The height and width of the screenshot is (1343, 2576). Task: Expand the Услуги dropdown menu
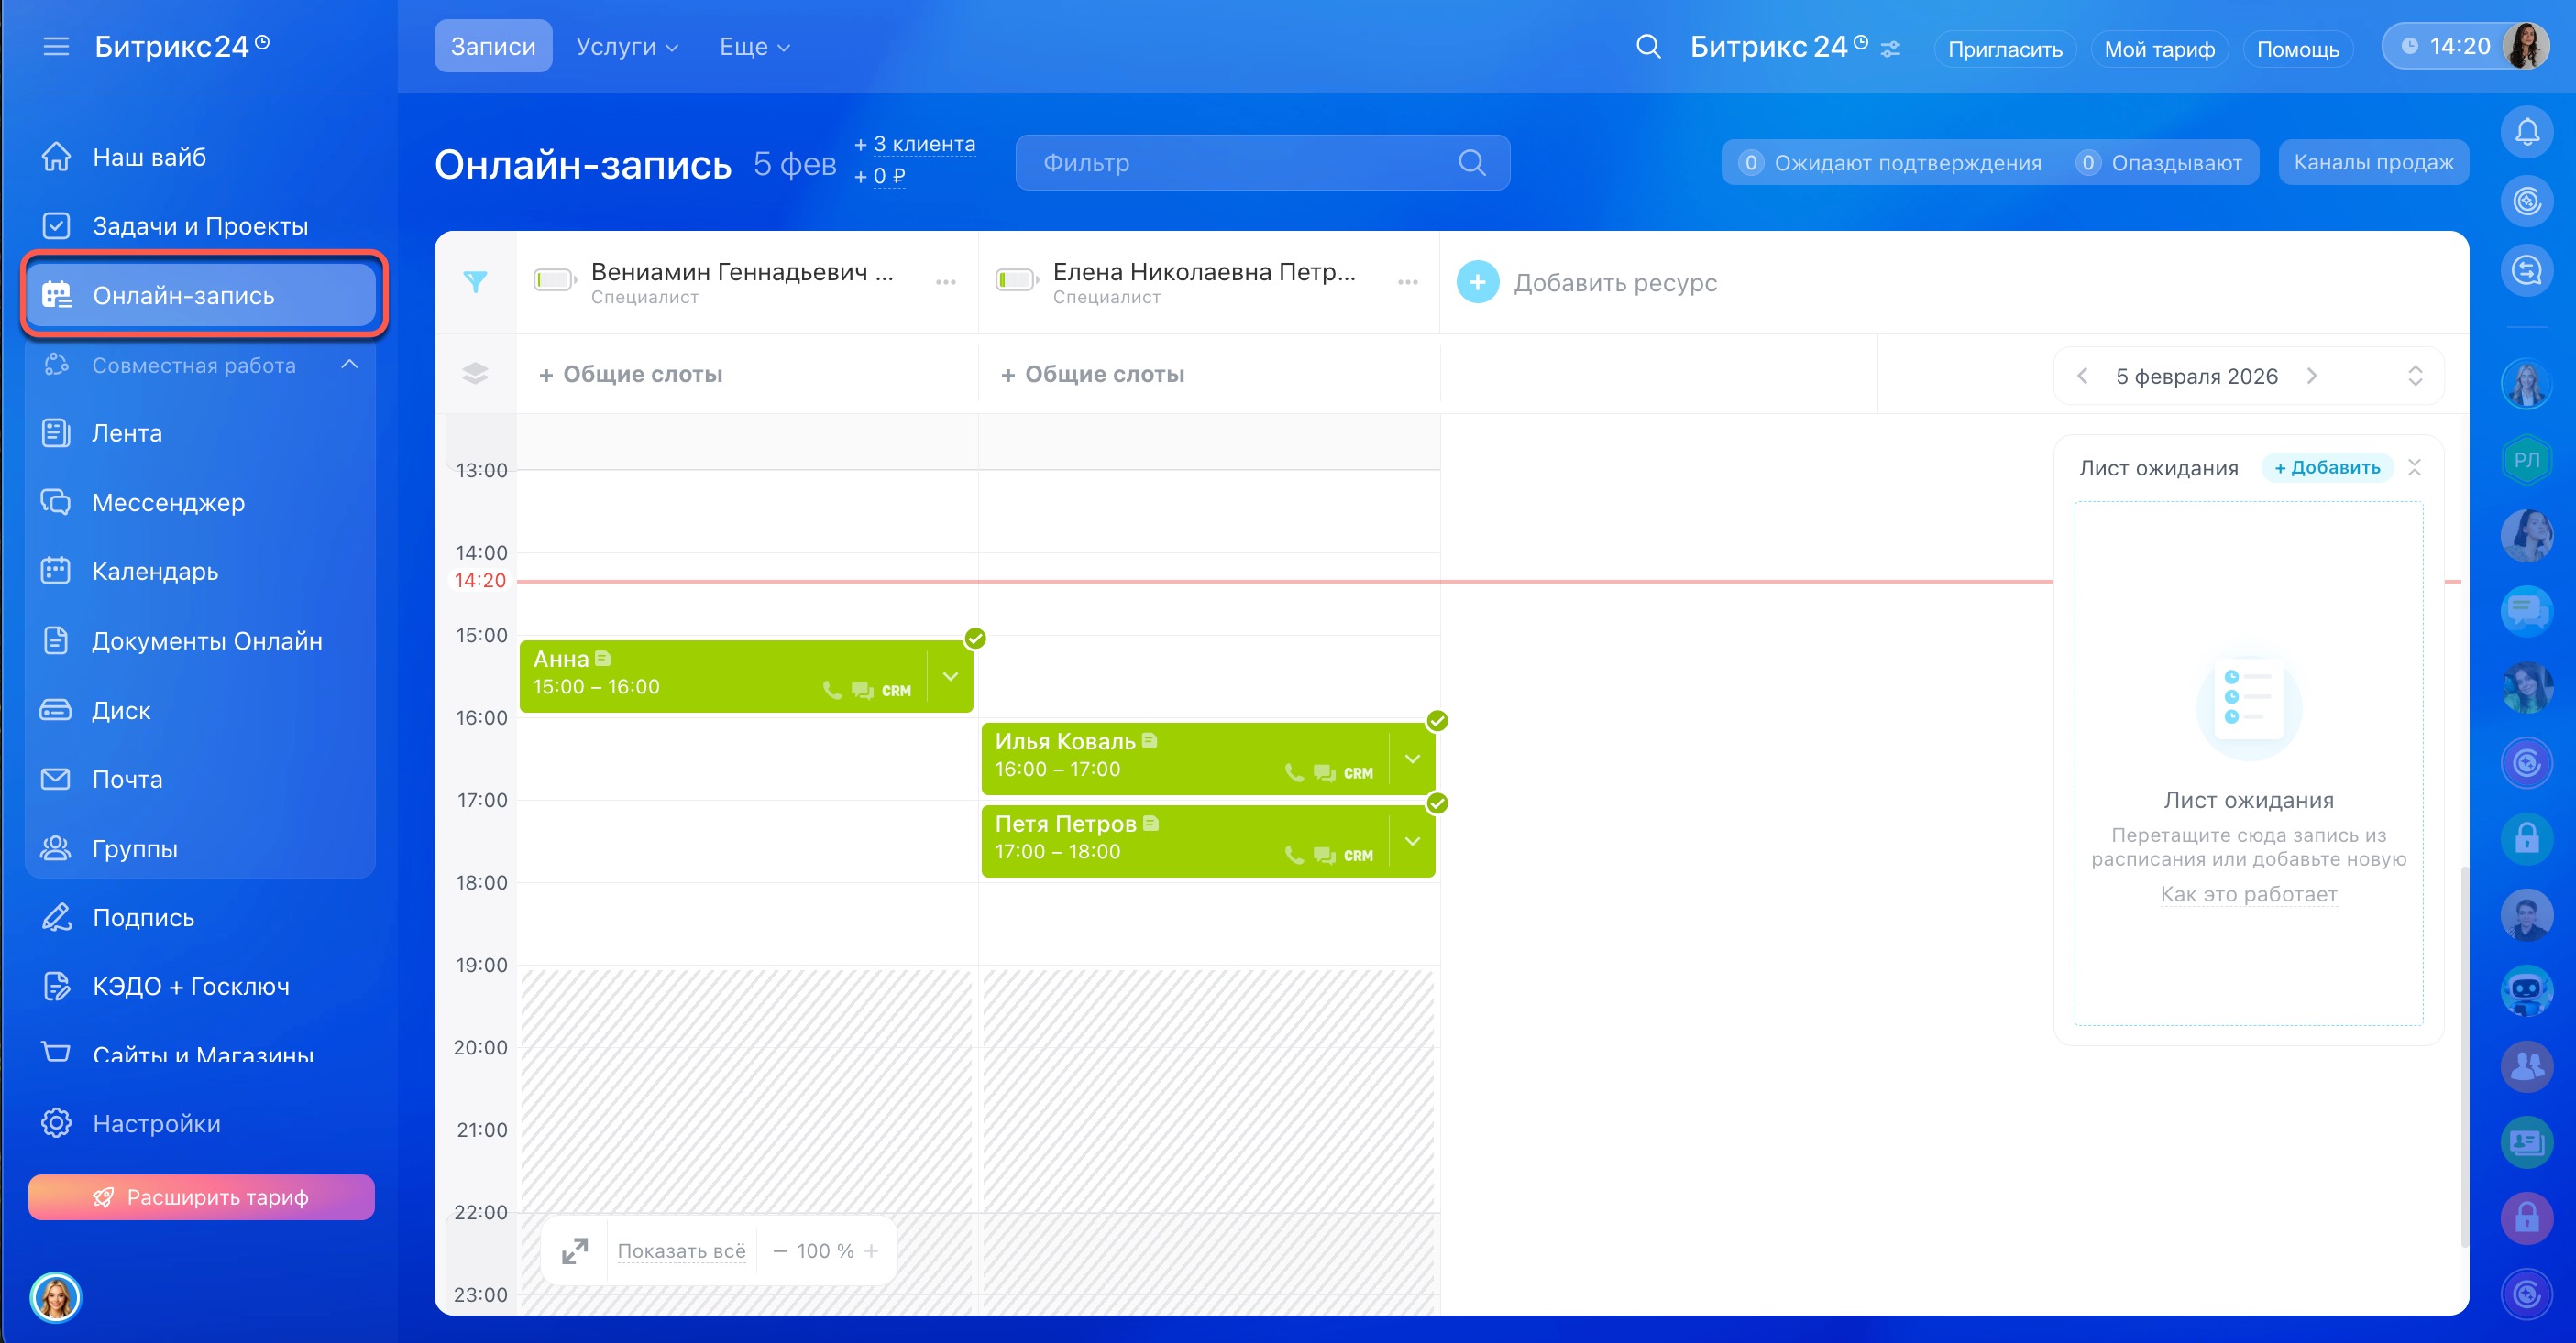[627, 47]
